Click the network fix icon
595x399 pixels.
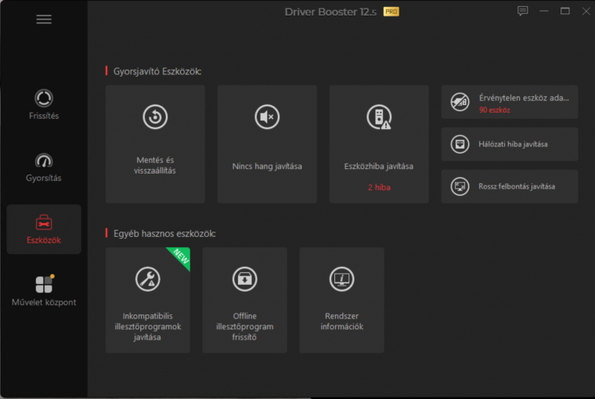point(460,144)
